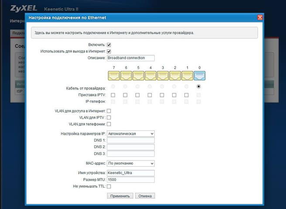
Task: Click the Применить button
Action: [120, 196]
